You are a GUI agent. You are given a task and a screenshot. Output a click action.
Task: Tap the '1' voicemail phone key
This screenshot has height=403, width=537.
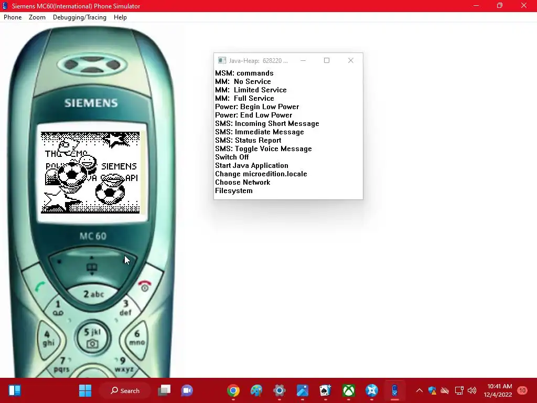[x=58, y=307]
